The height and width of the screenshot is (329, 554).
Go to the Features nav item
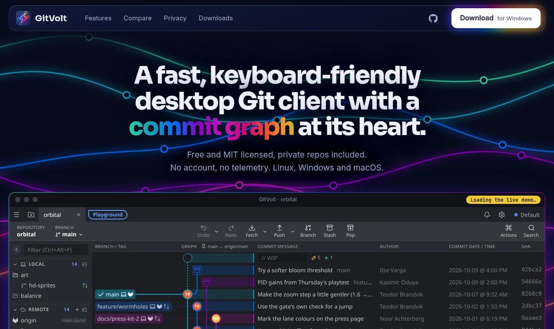coord(98,18)
